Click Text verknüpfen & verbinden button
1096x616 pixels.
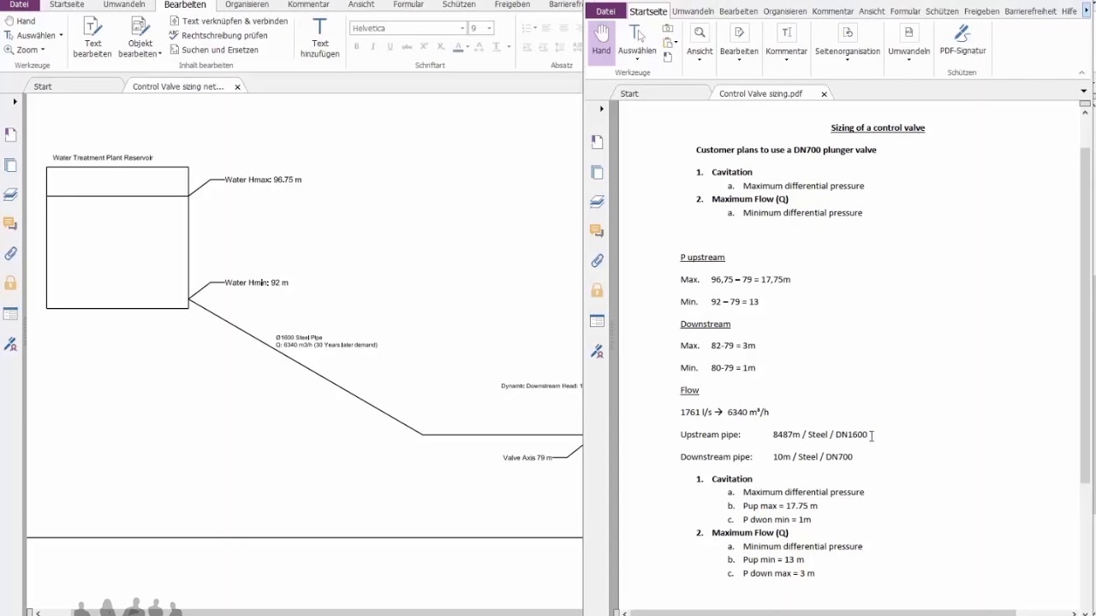tap(228, 21)
